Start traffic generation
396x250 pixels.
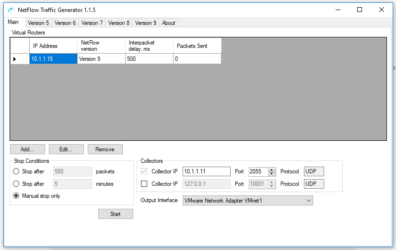116,214
